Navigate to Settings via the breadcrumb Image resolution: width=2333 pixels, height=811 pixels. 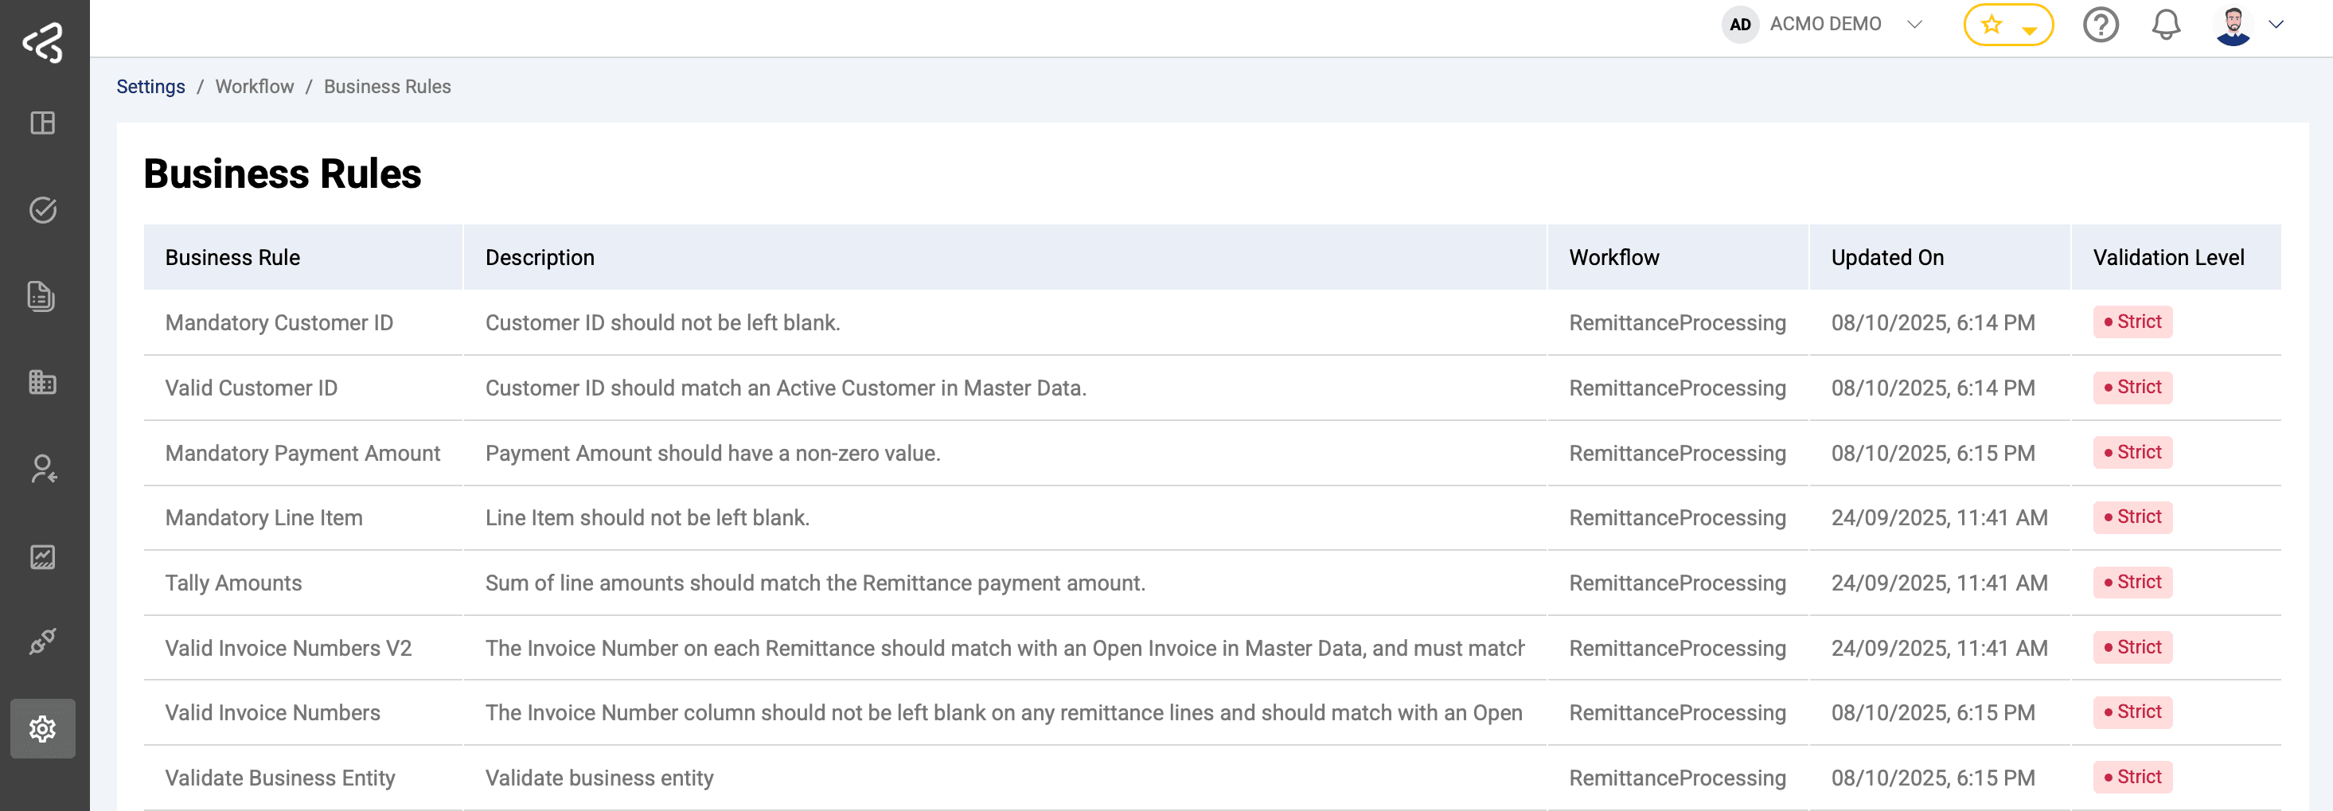(150, 86)
